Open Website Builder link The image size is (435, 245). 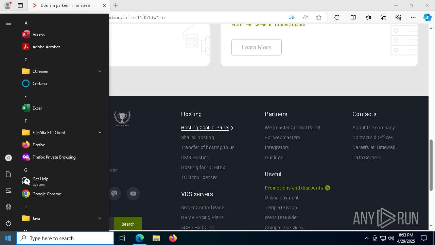(281, 217)
